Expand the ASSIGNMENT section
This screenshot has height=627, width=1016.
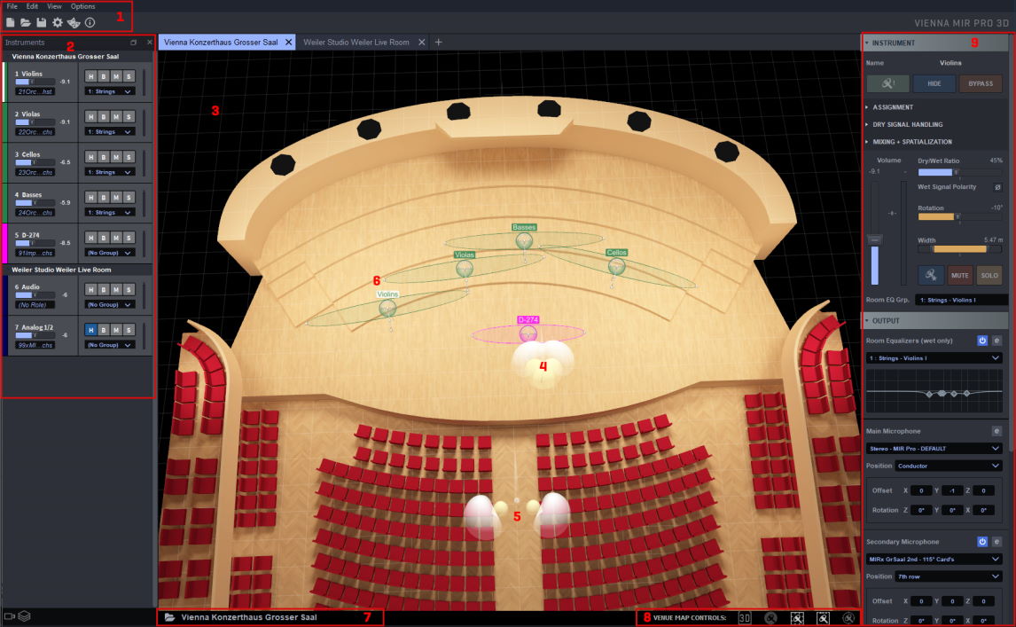point(892,107)
